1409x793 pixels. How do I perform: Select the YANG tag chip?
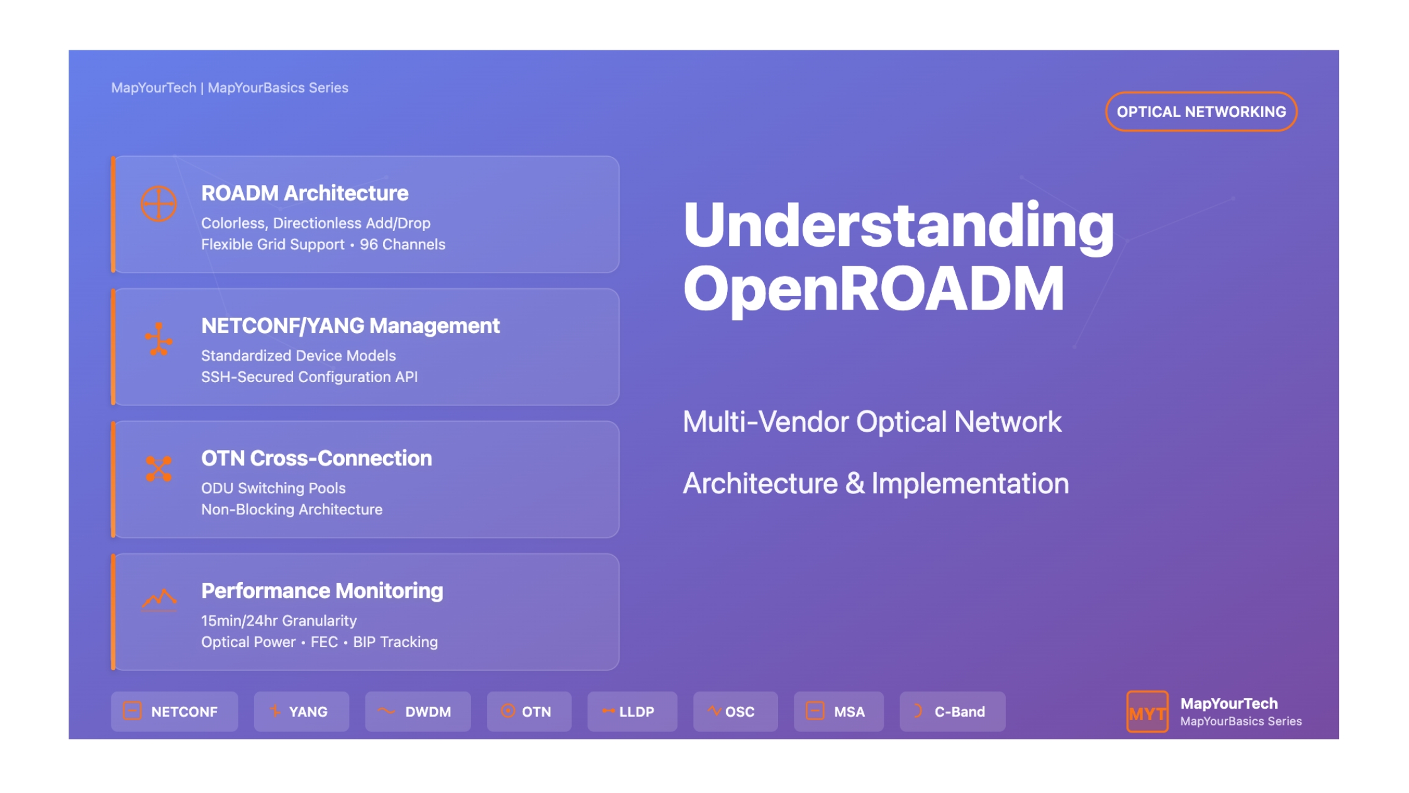(301, 712)
